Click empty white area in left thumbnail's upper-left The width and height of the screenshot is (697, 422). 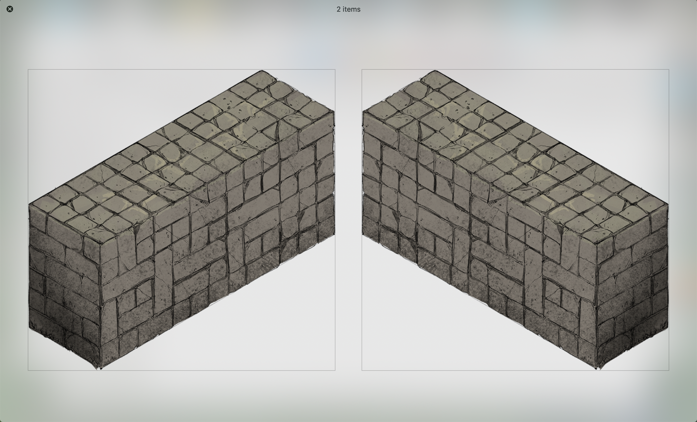click(85, 113)
